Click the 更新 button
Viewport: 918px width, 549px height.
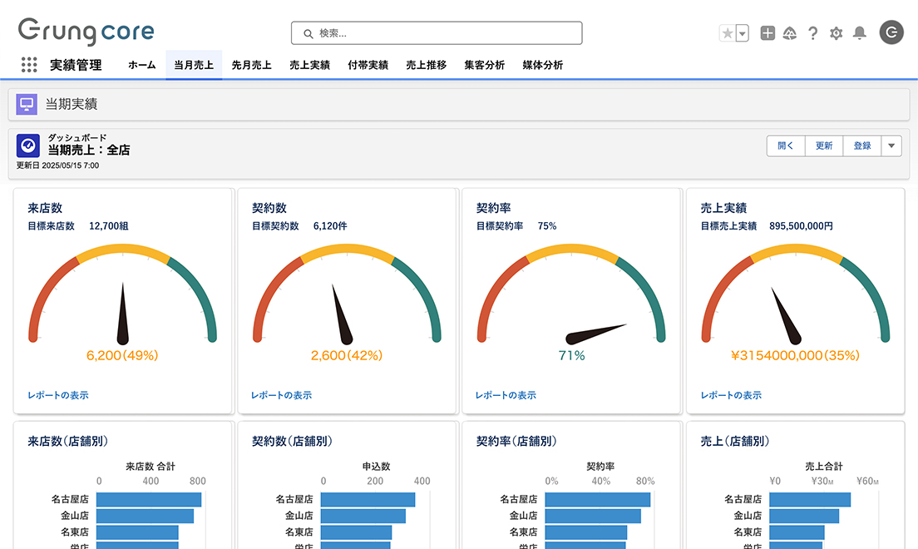(824, 146)
